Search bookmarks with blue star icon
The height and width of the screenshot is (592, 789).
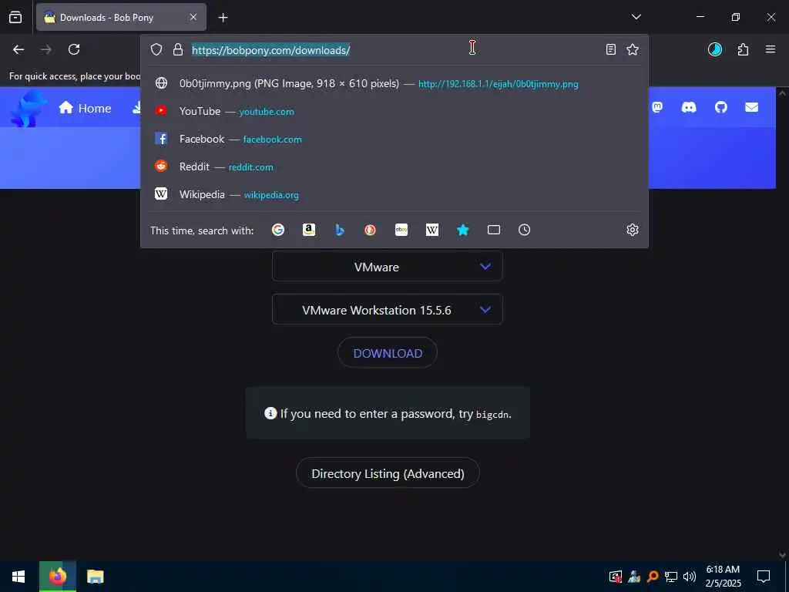[x=463, y=230]
